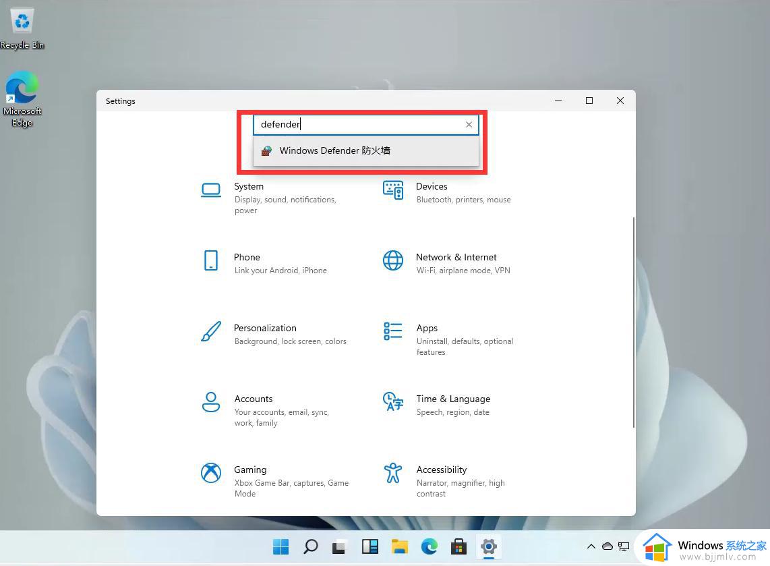Open Personalization settings label
The height and width of the screenshot is (566, 770).
[265, 328]
